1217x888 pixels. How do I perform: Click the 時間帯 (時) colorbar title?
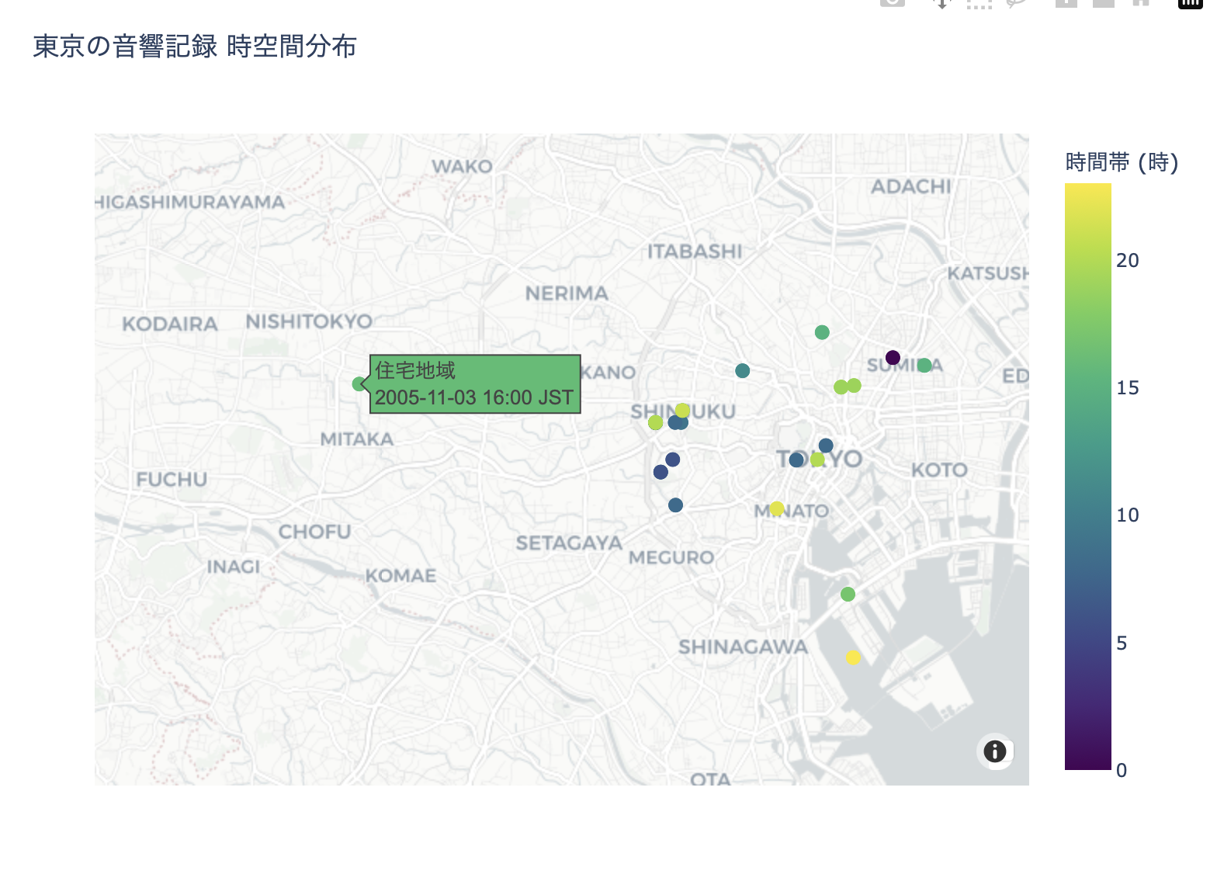click(x=1122, y=162)
